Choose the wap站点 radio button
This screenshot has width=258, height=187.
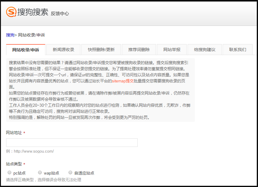(40, 172)
